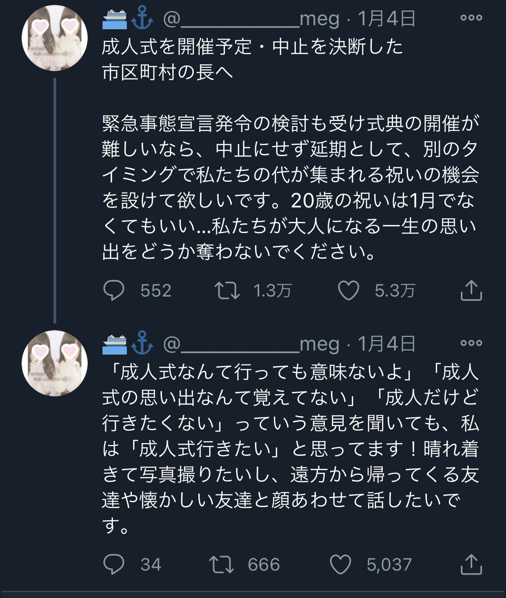Viewport: 506px width, 598px height.
Task: Click the ship emoji display name on first tweet
Action: 115,18
